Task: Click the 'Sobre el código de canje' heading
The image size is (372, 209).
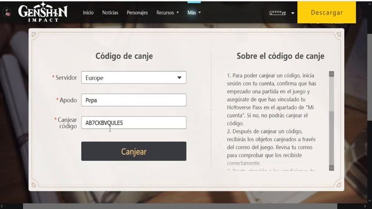Action: (x=280, y=56)
